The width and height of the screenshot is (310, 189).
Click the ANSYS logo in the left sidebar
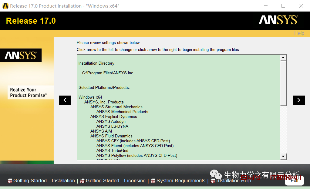[x=21, y=55]
